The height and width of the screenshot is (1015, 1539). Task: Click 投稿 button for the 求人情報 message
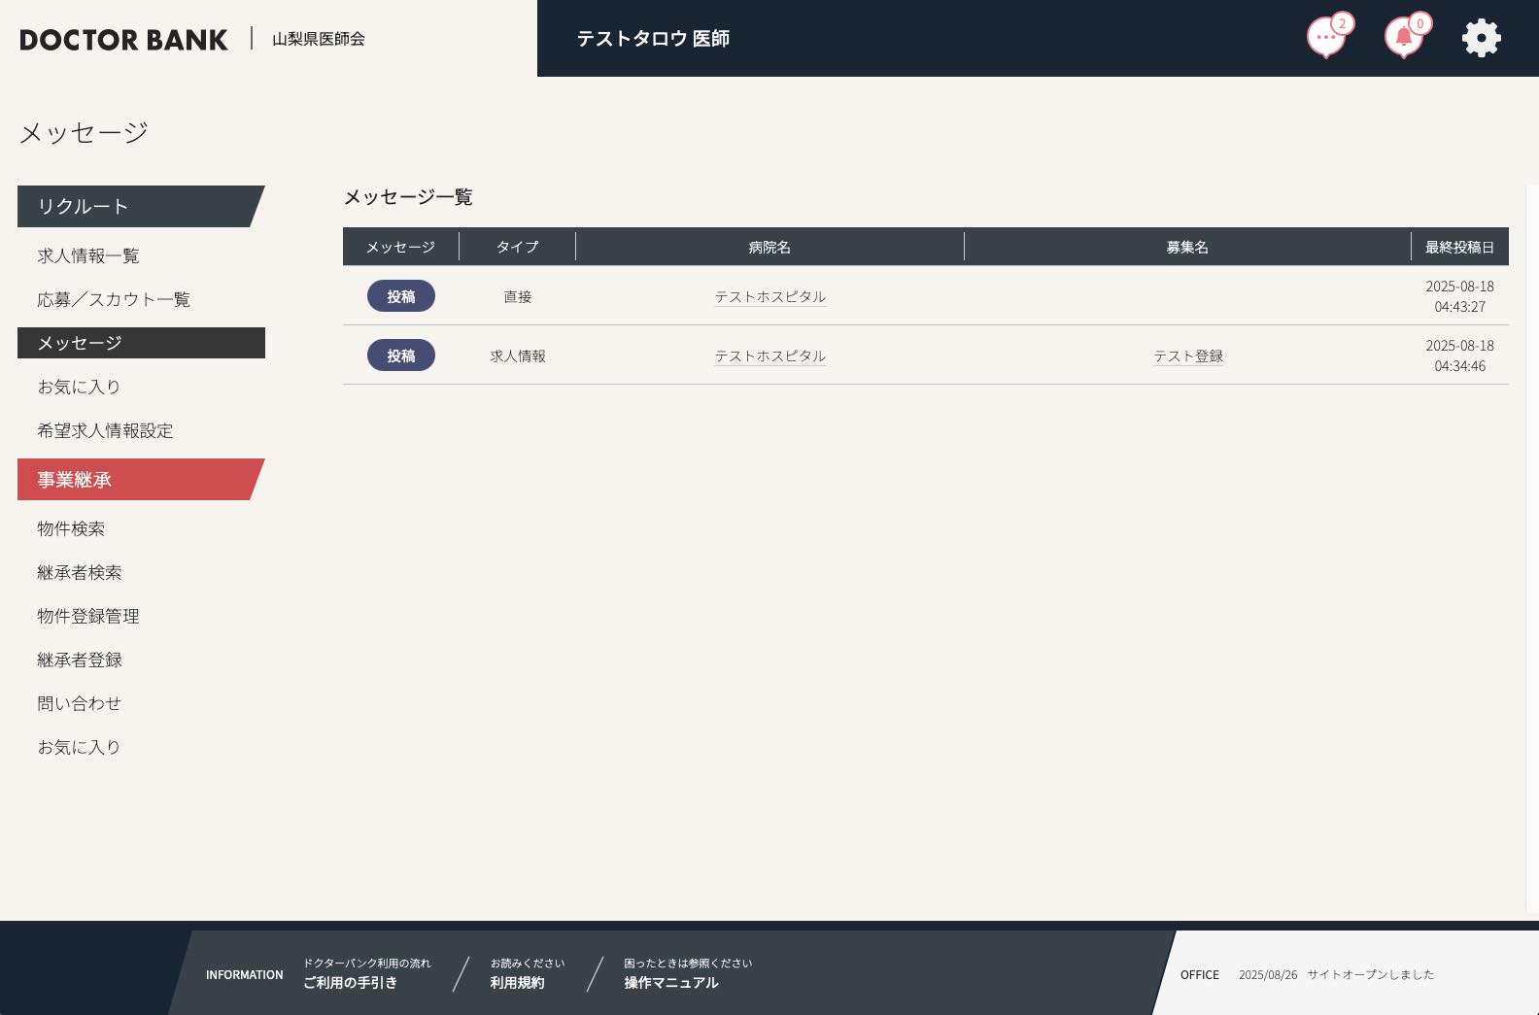click(x=400, y=355)
